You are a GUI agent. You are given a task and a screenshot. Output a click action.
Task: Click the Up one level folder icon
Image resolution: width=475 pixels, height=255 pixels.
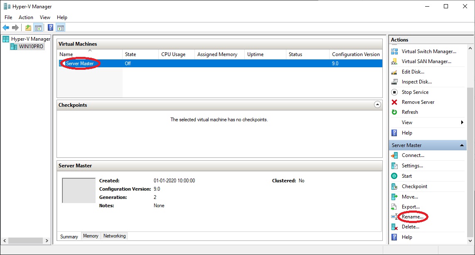28,28
